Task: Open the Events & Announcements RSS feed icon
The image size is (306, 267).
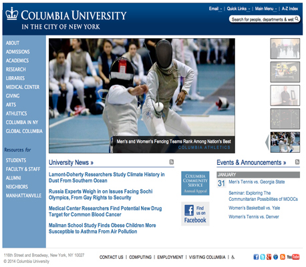Action: click(x=297, y=162)
